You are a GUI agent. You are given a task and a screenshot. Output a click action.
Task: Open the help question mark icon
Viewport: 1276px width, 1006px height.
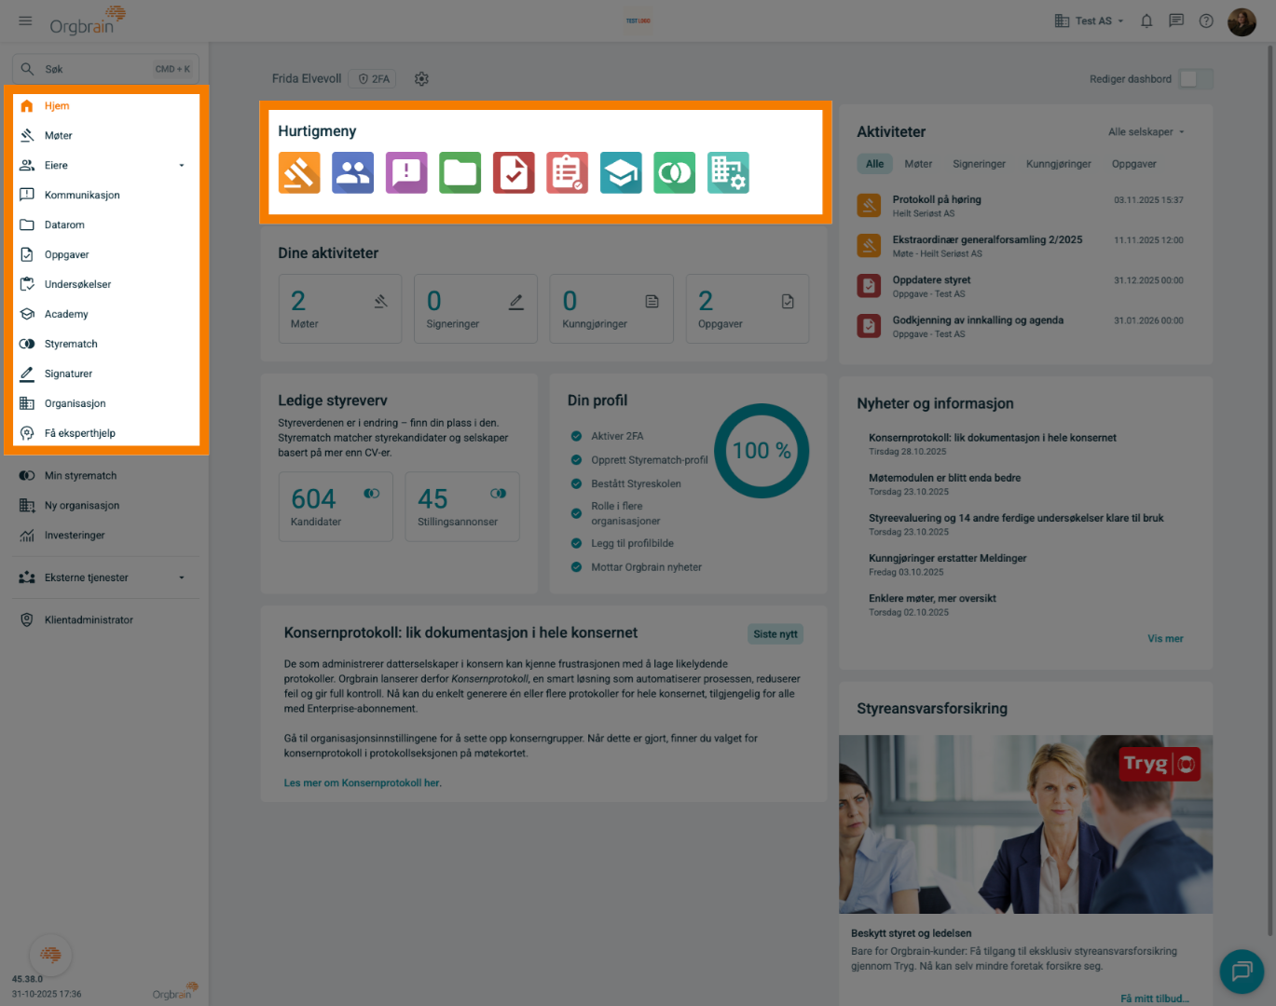coord(1206,20)
